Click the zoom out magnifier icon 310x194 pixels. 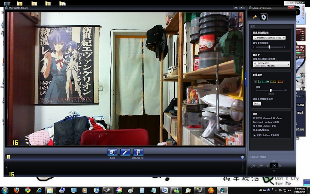pos(253,166)
